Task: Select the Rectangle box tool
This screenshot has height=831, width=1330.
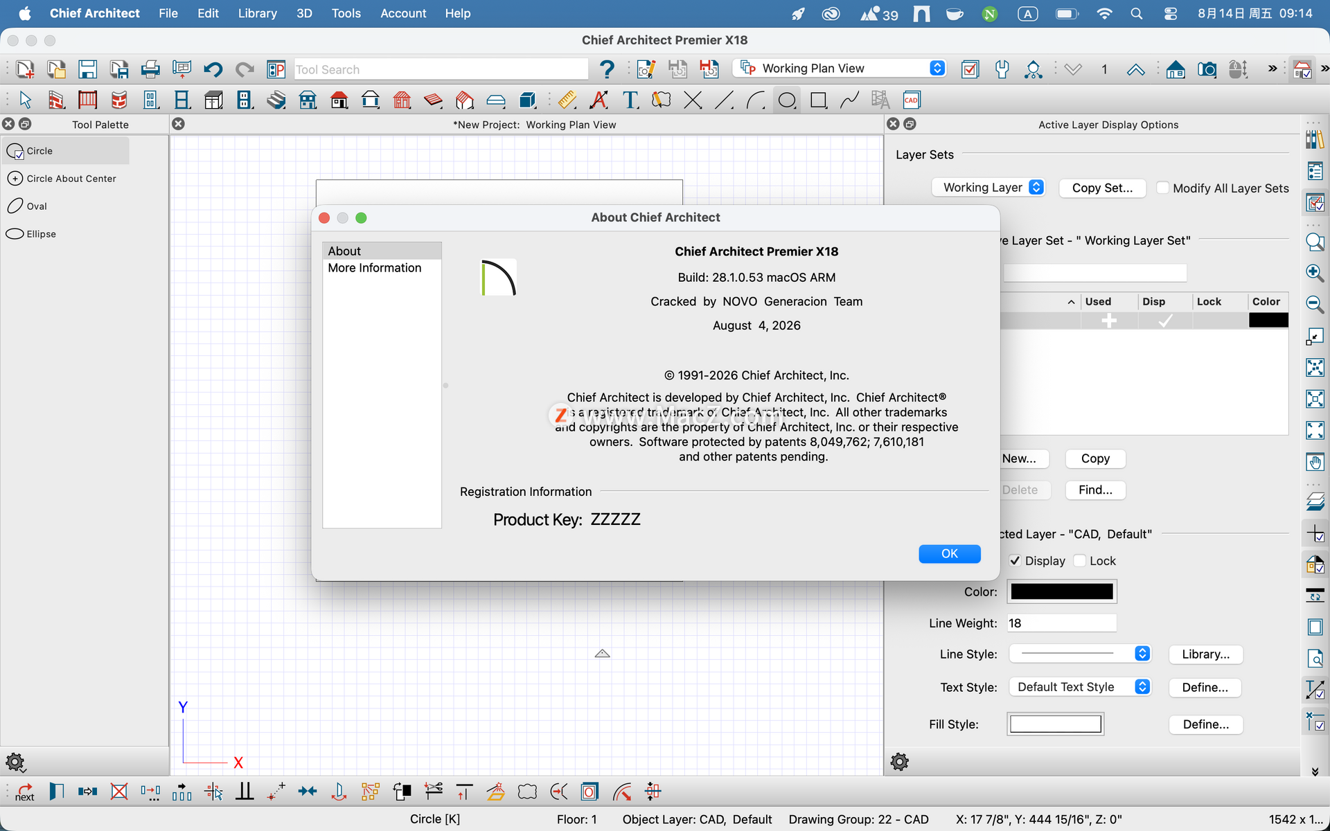Action: point(818,100)
